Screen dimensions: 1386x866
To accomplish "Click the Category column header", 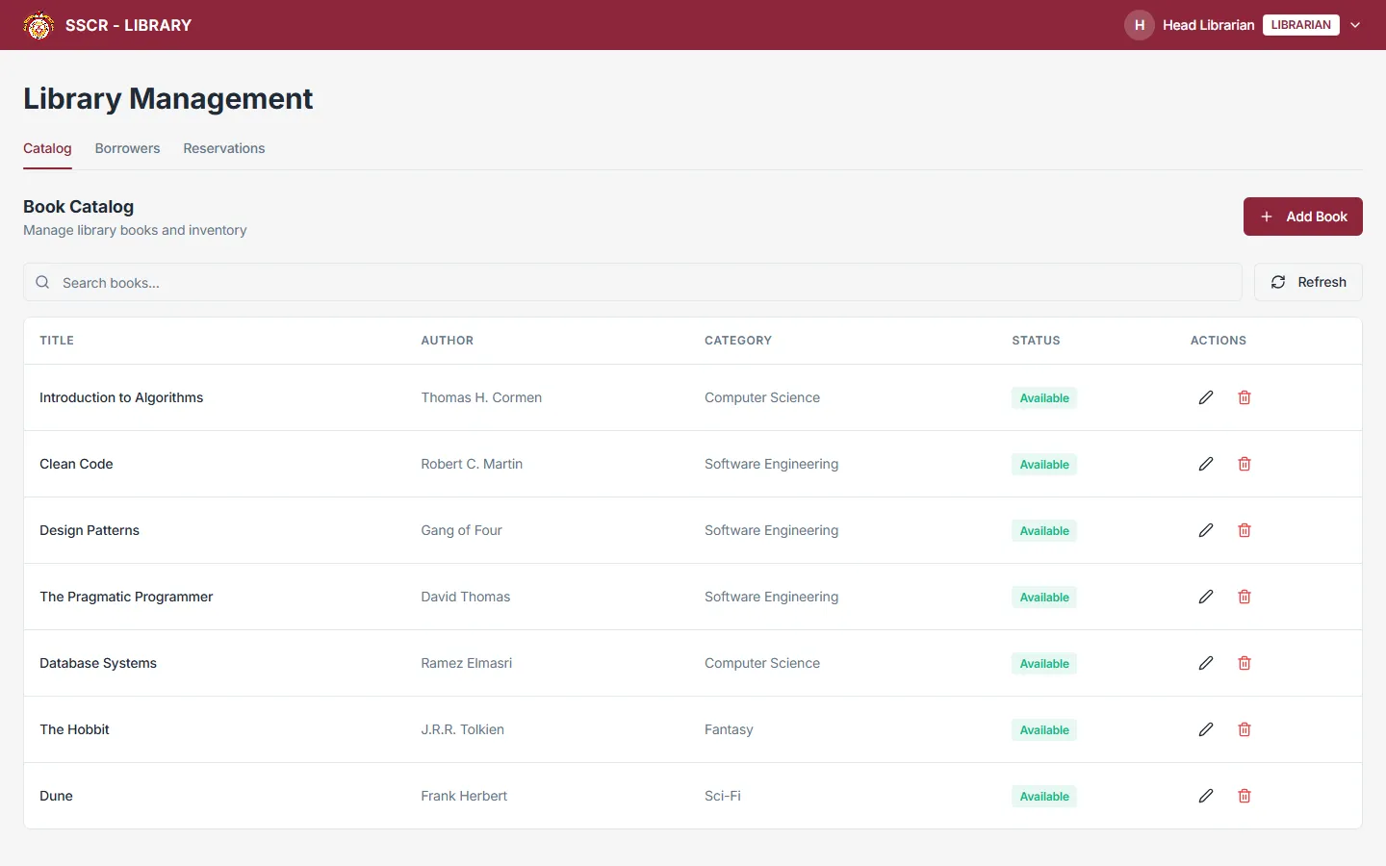I will coord(738,341).
